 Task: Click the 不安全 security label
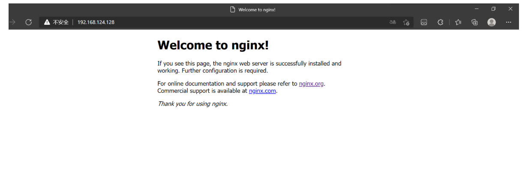61,22
